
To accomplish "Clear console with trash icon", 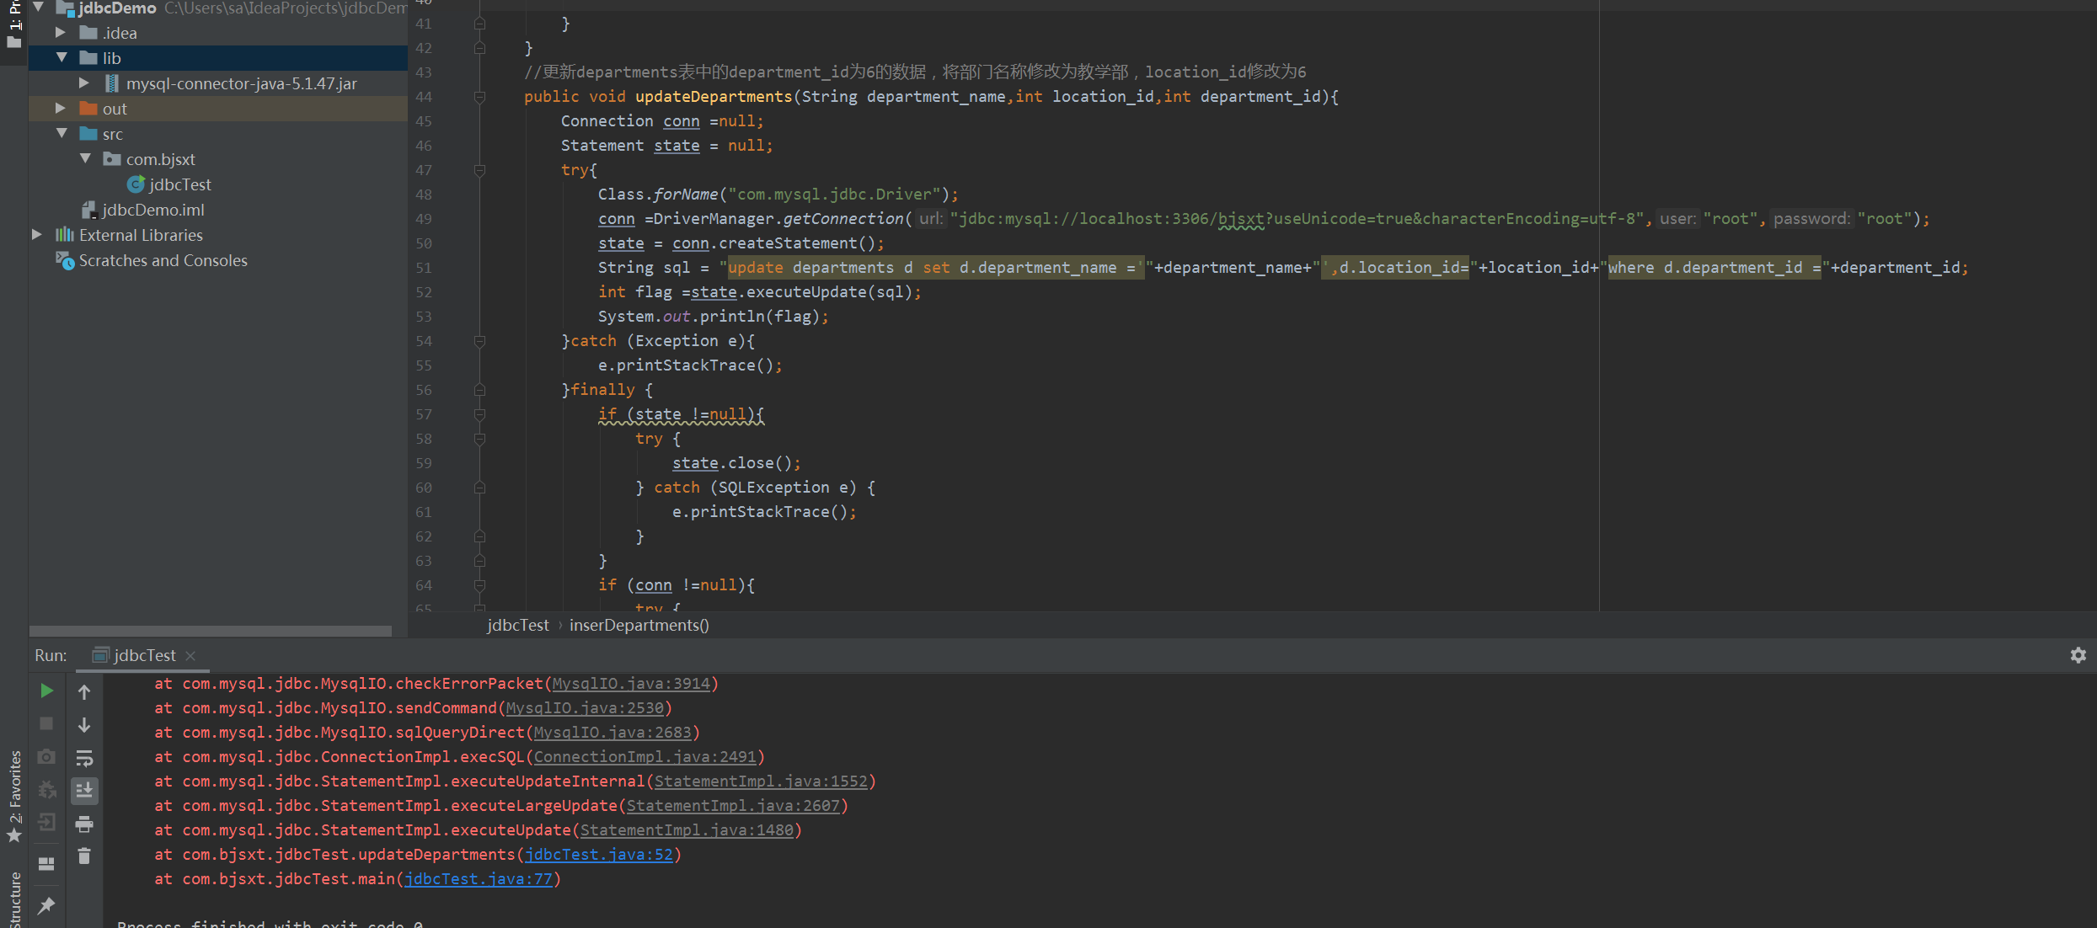I will pyautogui.click(x=84, y=856).
